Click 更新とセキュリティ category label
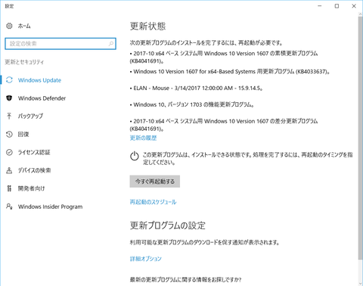The height and width of the screenshot is (286, 363). pos(24,62)
